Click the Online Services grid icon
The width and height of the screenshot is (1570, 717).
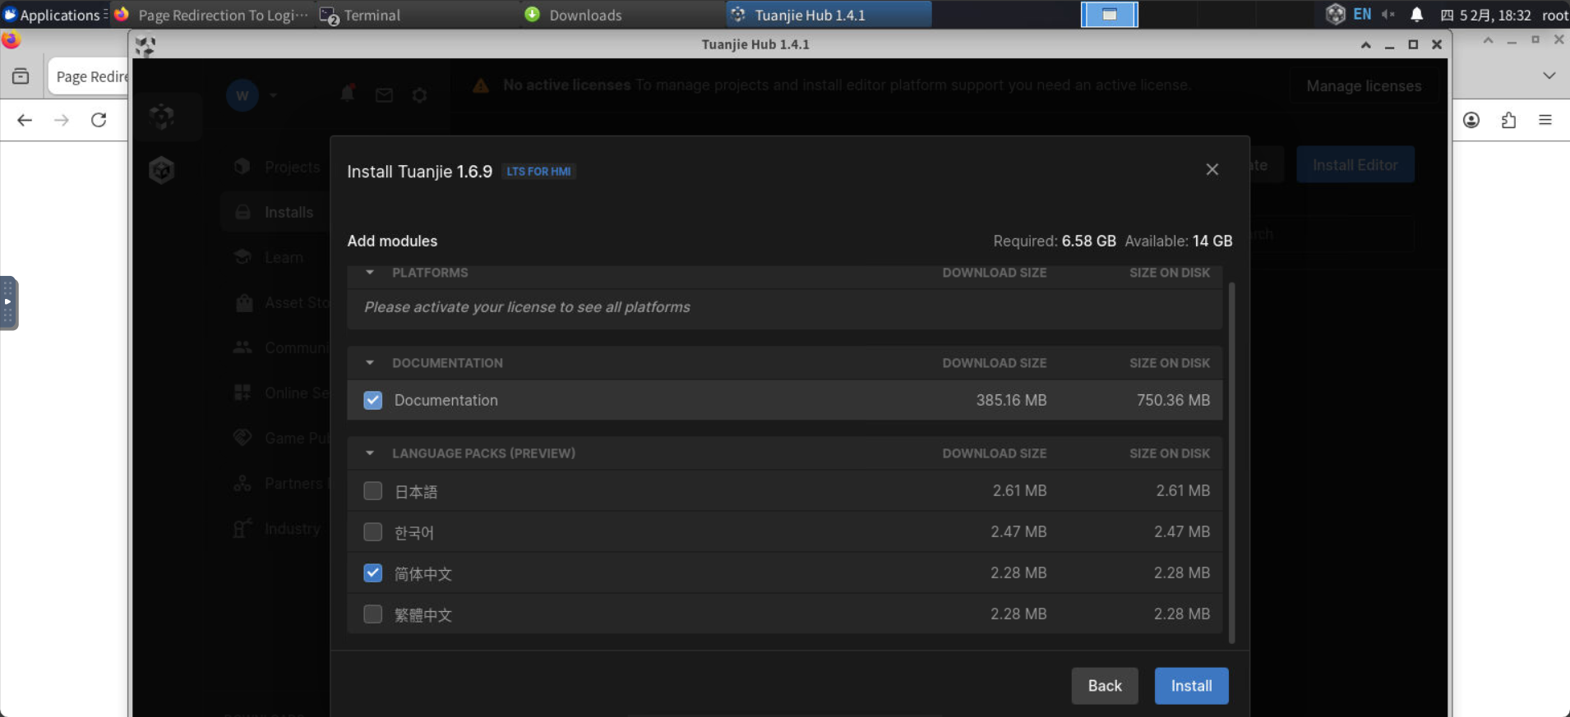point(242,393)
